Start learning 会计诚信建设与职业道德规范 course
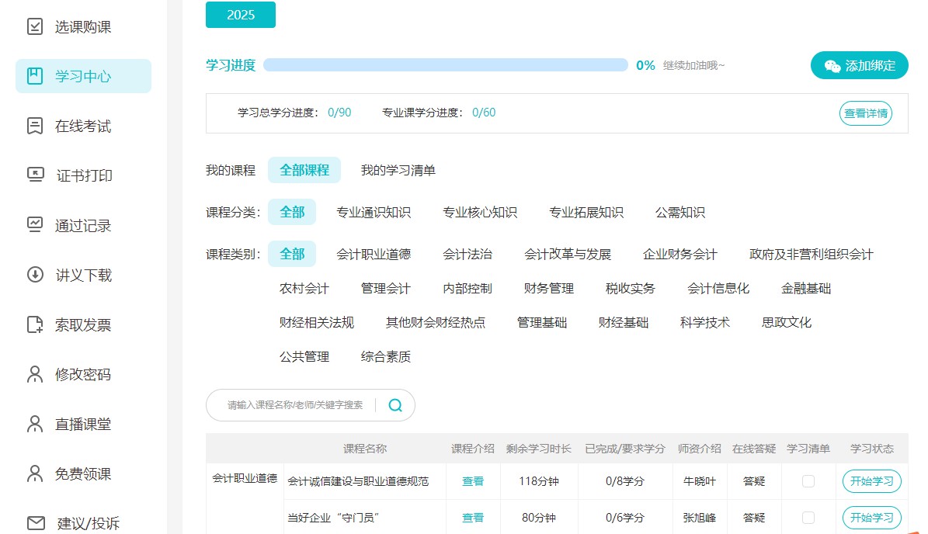 click(x=871, y=481)
